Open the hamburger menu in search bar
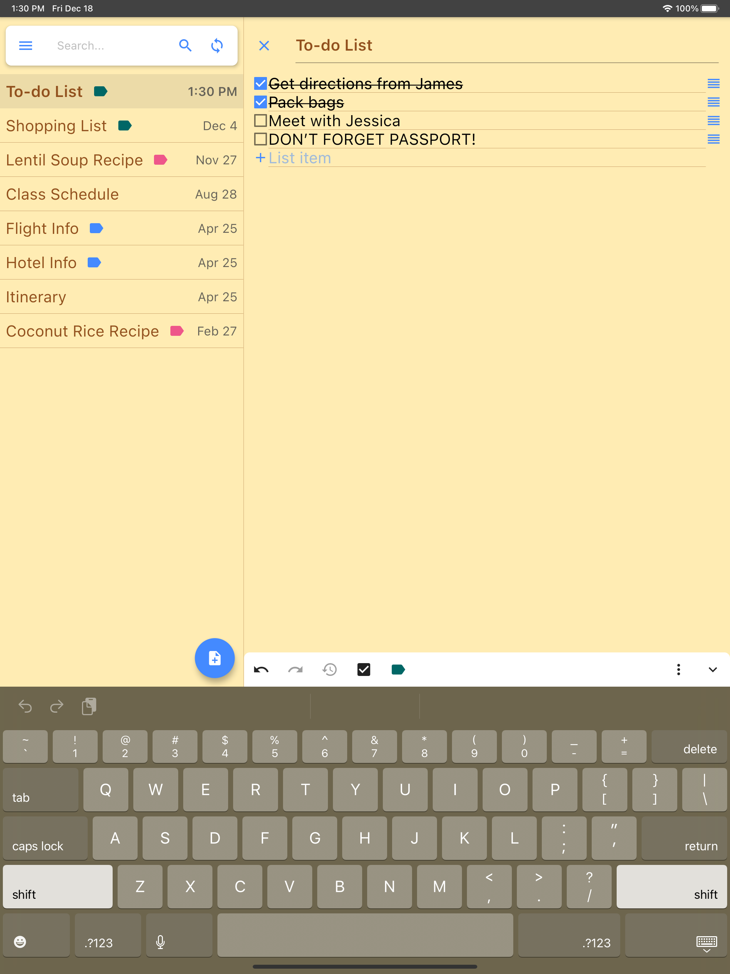 click(x=26, y=45)
